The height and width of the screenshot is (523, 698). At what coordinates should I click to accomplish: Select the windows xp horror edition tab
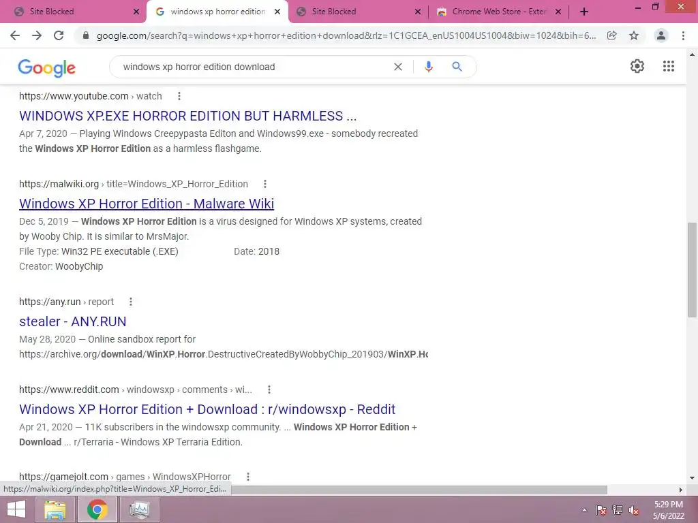(217, 12)
